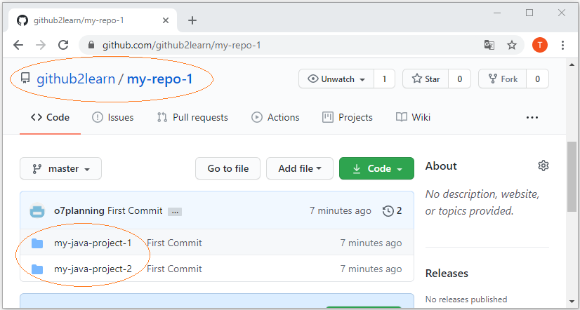Screen dimensions: 580x310
Task: Click the browser back arrow
Action: (18, 45)
